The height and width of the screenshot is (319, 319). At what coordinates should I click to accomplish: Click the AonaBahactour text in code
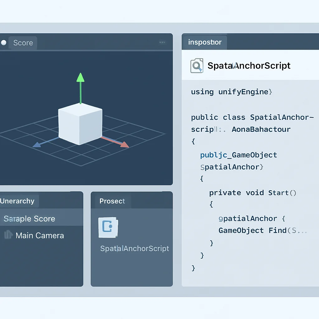261,129
